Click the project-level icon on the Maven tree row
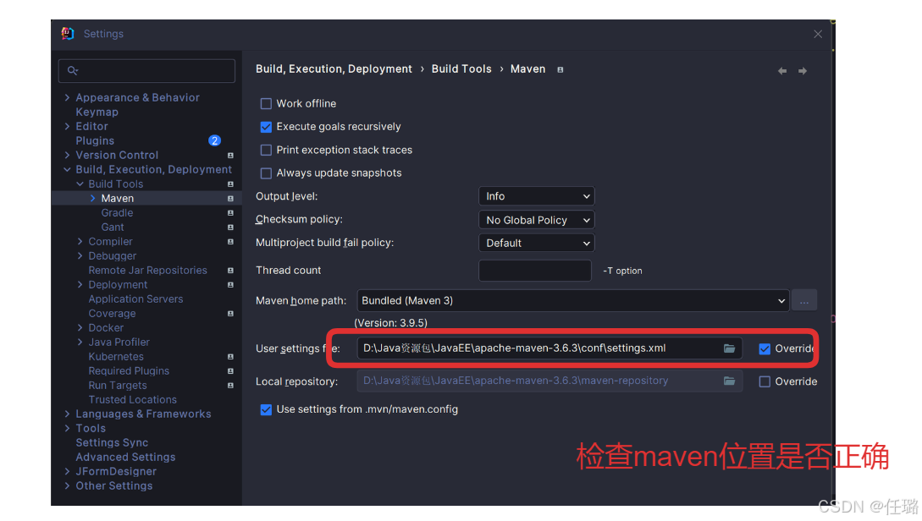Screen dimensions: 922x521 [230, 199]
